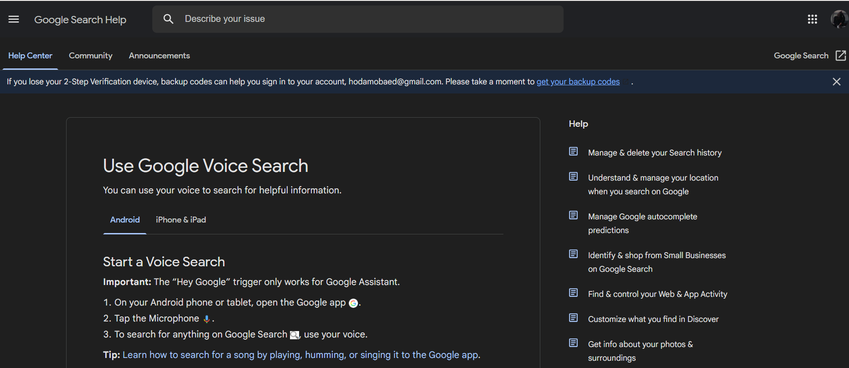
Task: Open Understand & manage your location article
Action: pyautogui.click(x=653, y=185)
